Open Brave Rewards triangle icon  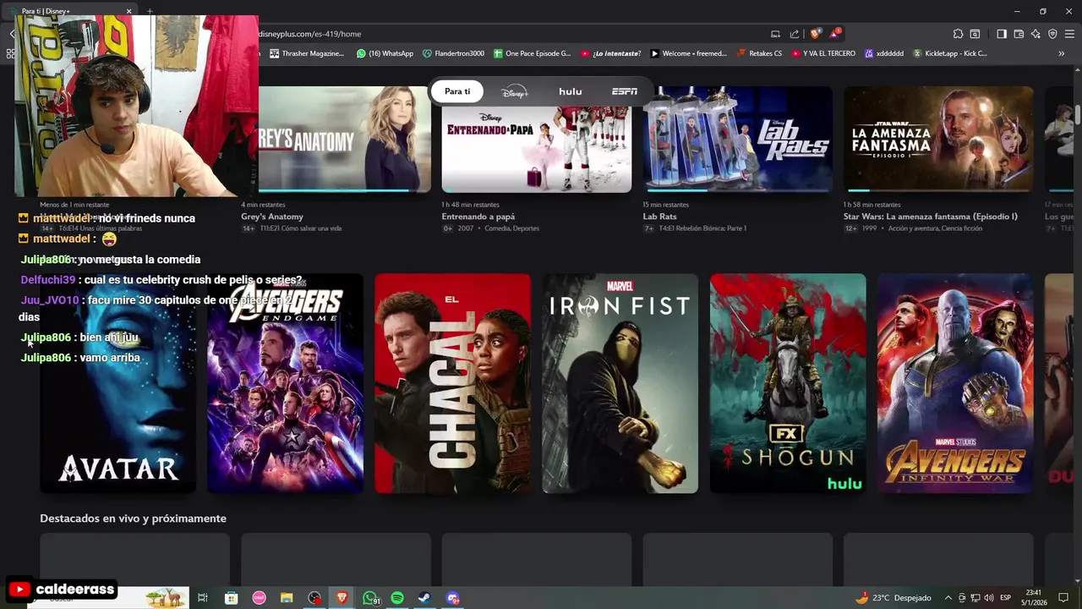coord(835,34)
